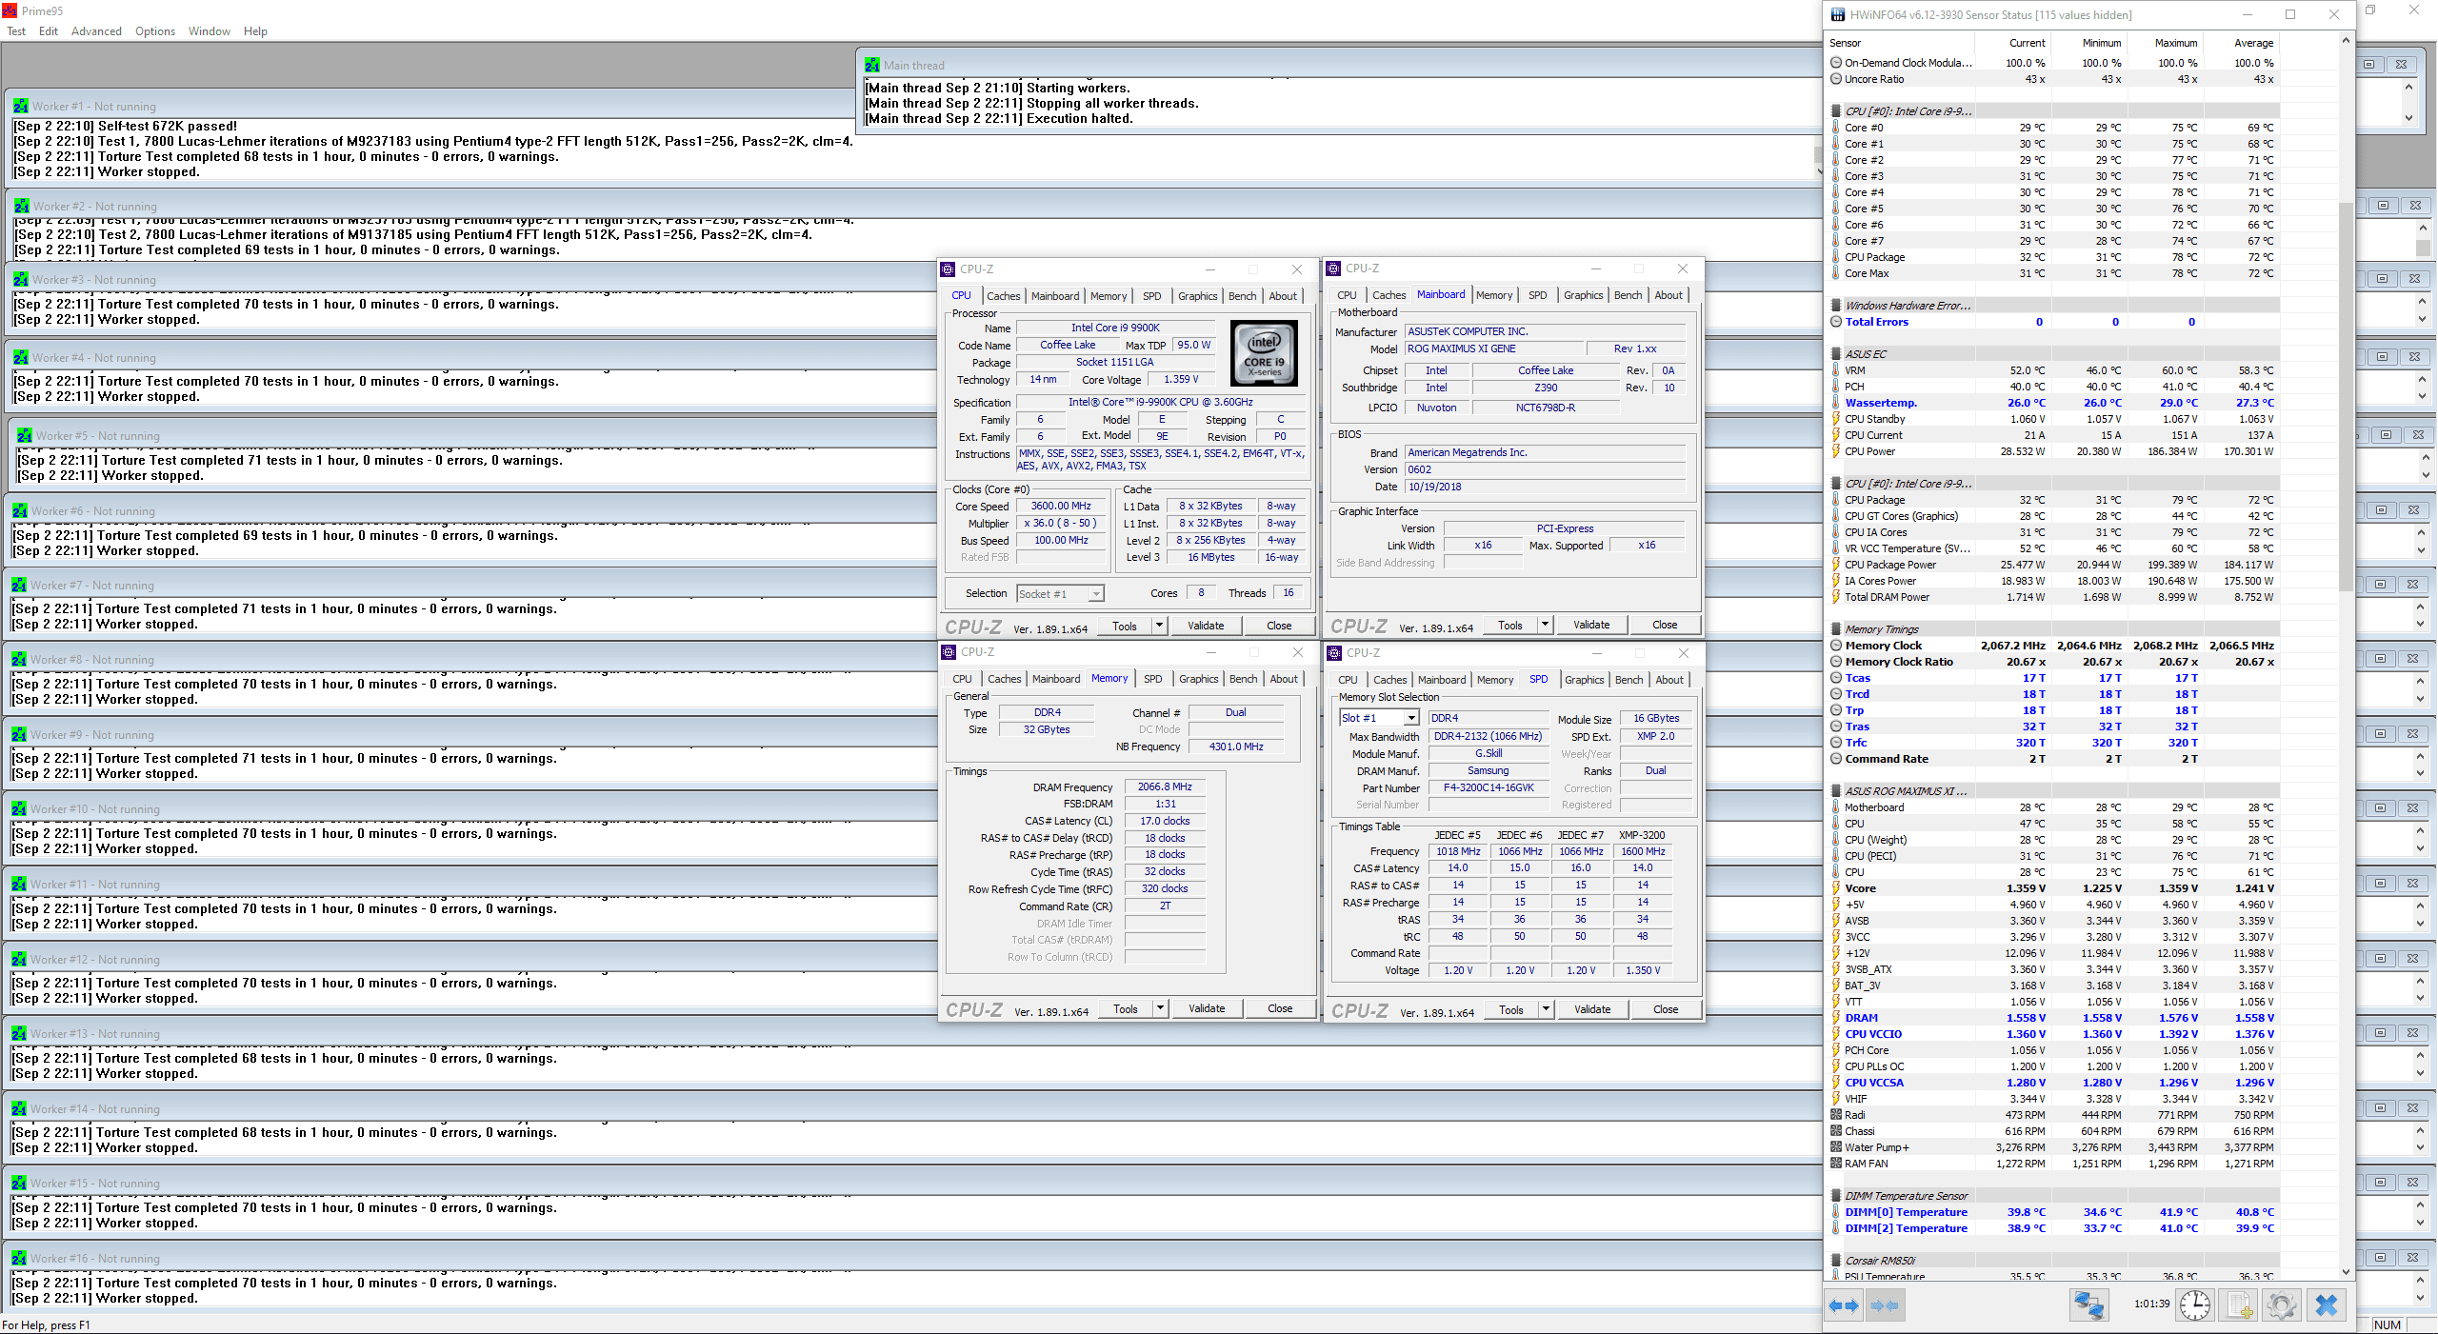Viewport: 2438px width, 1334px height.
Task: Open Tools dropdown arrow in CPU-Z Processor window
Action: click(x=1159, y=626)
